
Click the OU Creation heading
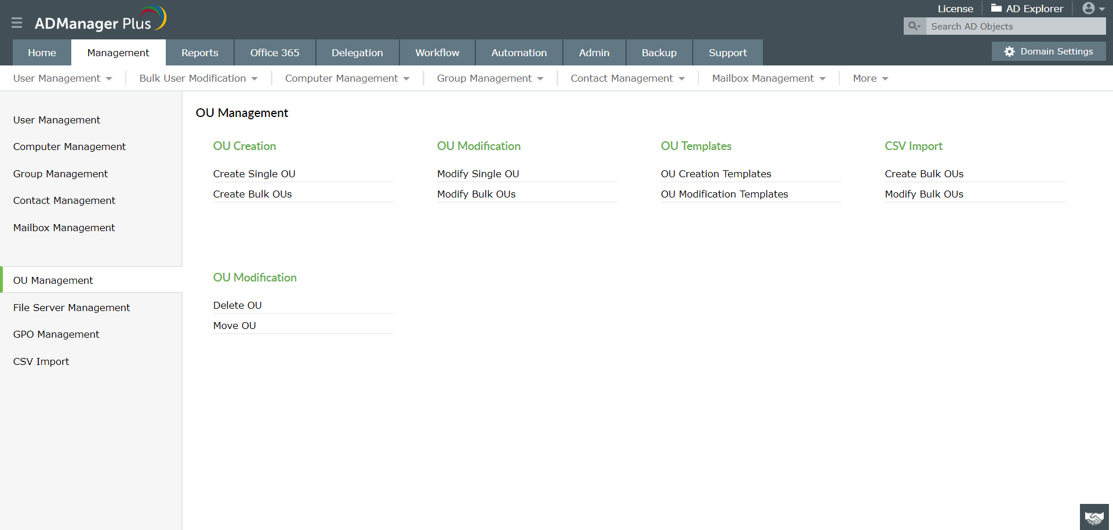[244, 146]
